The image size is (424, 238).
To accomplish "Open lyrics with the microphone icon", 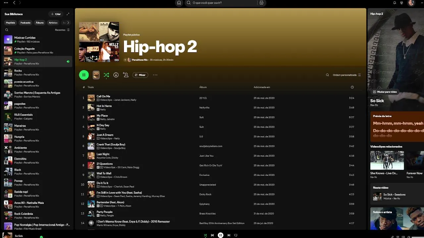I will (x=393, y=237).
